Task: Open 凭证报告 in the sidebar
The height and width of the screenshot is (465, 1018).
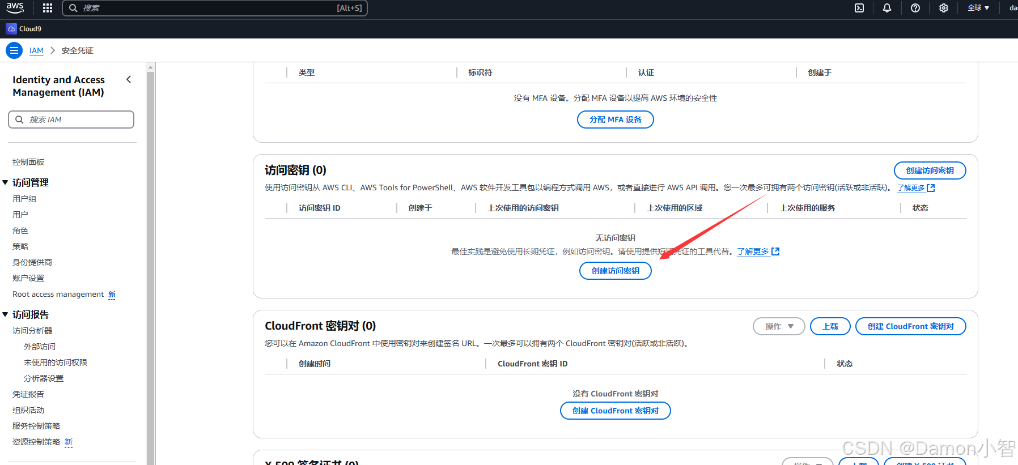Action: coord(28,394)
